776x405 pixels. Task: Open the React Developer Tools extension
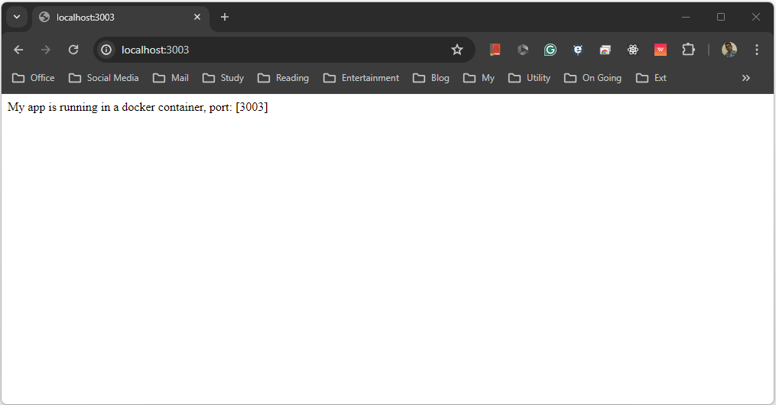coord(632,50)
